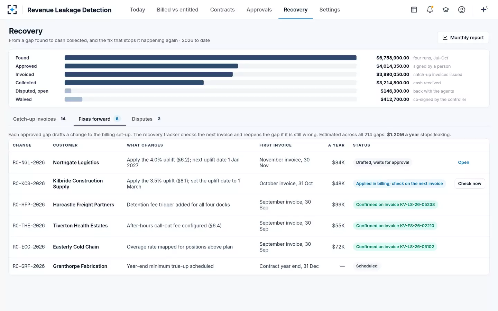Click the FIRST INVOICE column header
The width and height of the screenshot is (498, 311).
(275, 145)
